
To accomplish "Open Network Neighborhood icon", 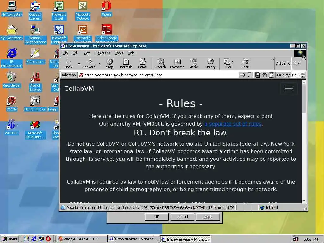I will pyautogui.click(x=35, y=34).
